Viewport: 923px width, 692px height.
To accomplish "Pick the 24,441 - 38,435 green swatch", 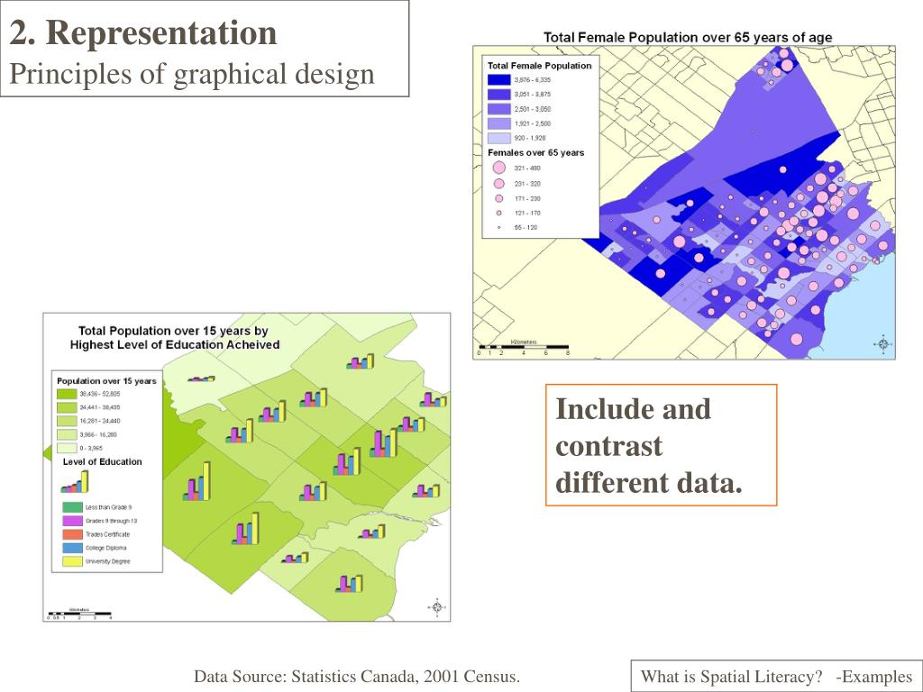I will pos(67,407).
